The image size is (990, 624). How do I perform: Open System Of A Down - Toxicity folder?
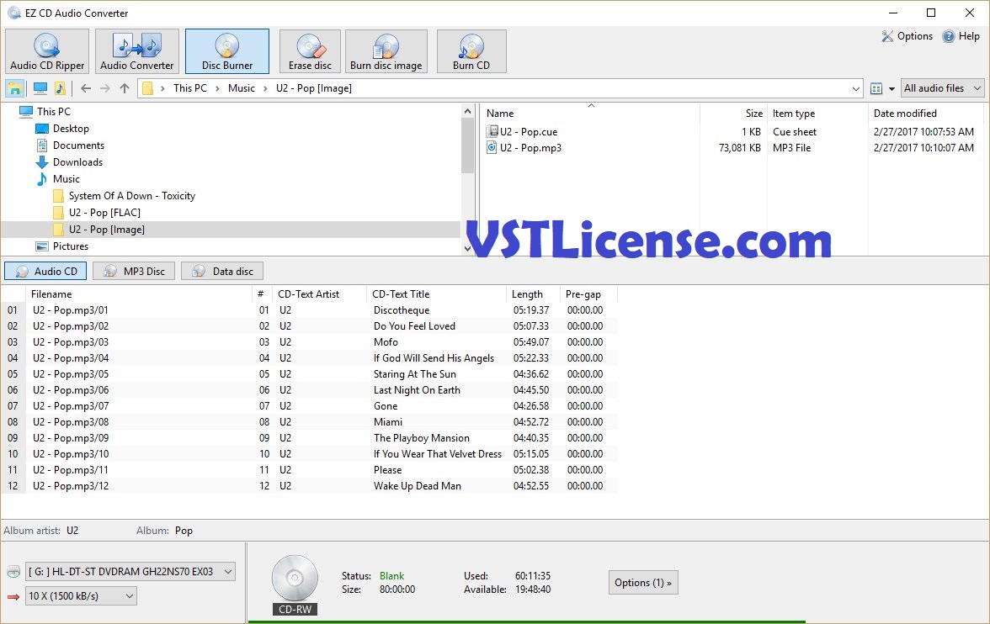coord(132,196)
